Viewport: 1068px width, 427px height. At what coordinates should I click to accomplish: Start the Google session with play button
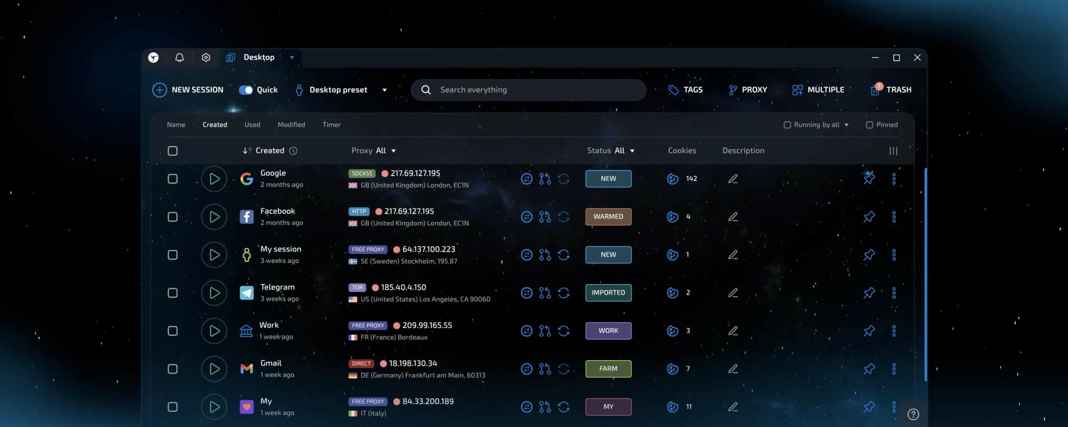click(x=214, y=179)
